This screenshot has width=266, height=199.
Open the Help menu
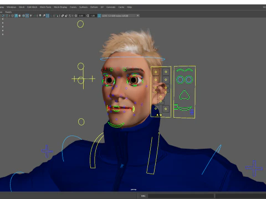click(x=129, y=7)
